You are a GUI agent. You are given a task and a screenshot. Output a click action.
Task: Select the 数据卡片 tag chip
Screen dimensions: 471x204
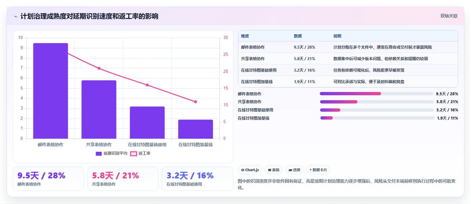pos(318,170)
